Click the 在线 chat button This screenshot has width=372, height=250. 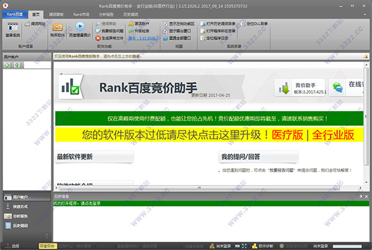[347, 87]
